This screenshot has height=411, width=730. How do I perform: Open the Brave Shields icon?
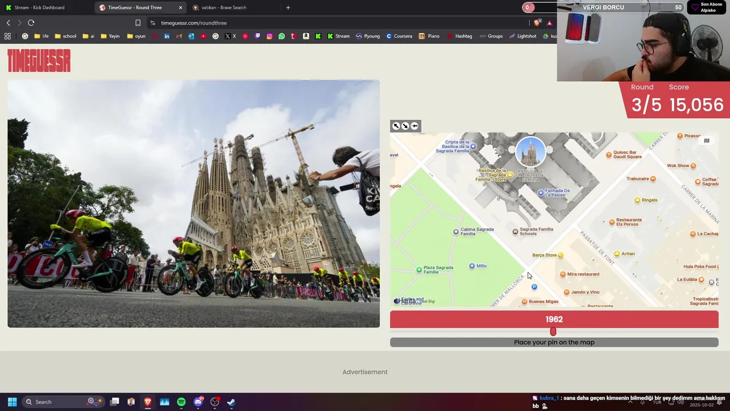point(537,23)
